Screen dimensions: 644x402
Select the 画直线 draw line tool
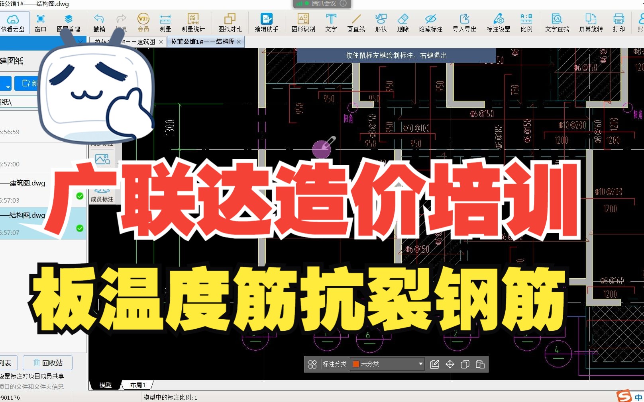tap(356, 23)
